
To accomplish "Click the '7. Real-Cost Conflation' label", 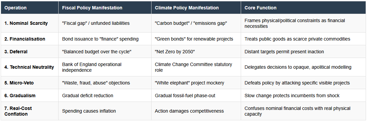I will [18, 111].
